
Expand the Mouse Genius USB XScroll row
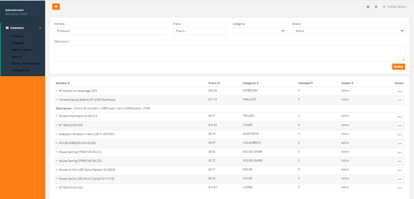pos(57,179)
